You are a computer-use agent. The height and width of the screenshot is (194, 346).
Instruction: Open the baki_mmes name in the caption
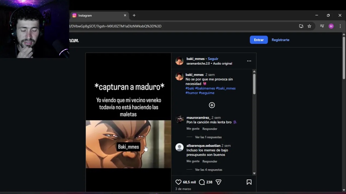(x=194, y=75)
